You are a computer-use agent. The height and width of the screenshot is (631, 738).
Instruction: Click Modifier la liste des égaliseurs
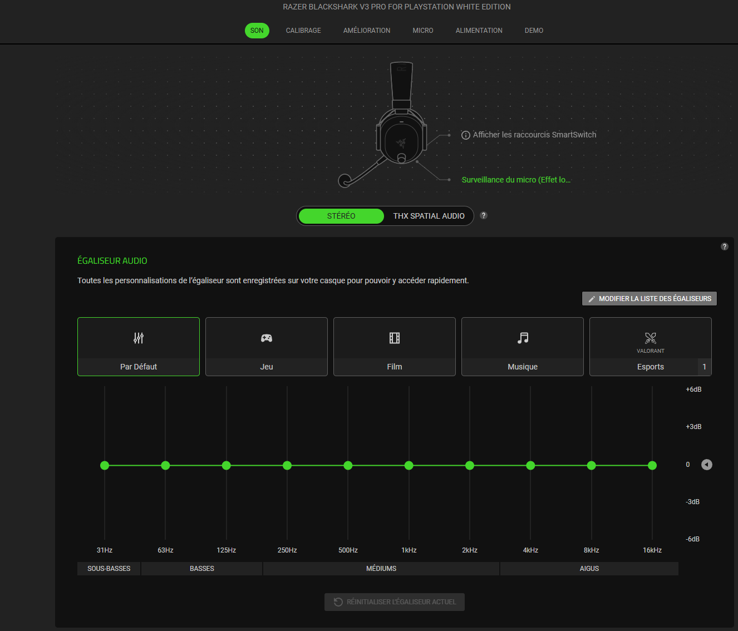pyautogui.click(x=650, y=299)
